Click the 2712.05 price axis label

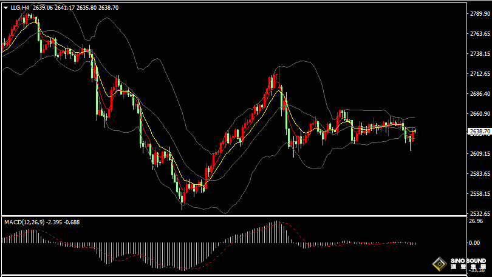[480, 73]
